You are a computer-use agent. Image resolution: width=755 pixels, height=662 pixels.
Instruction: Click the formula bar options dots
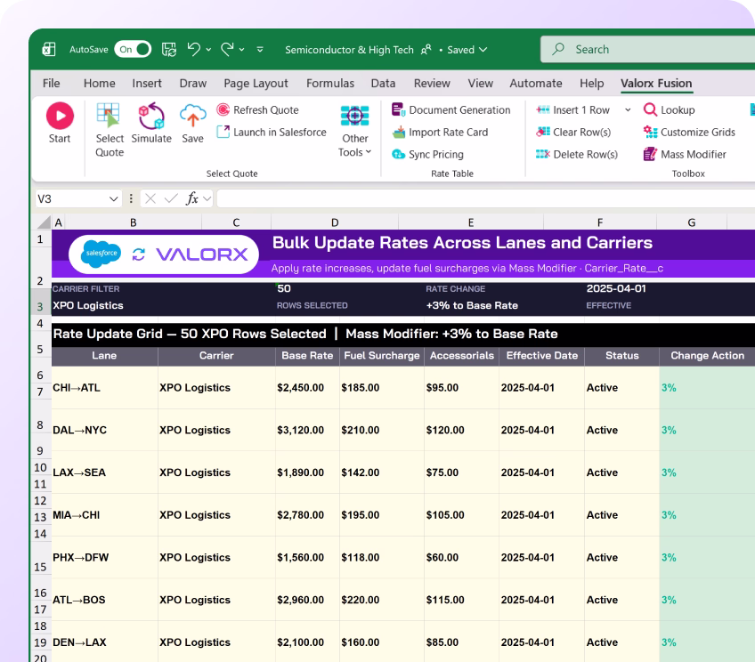click(131, 198)
